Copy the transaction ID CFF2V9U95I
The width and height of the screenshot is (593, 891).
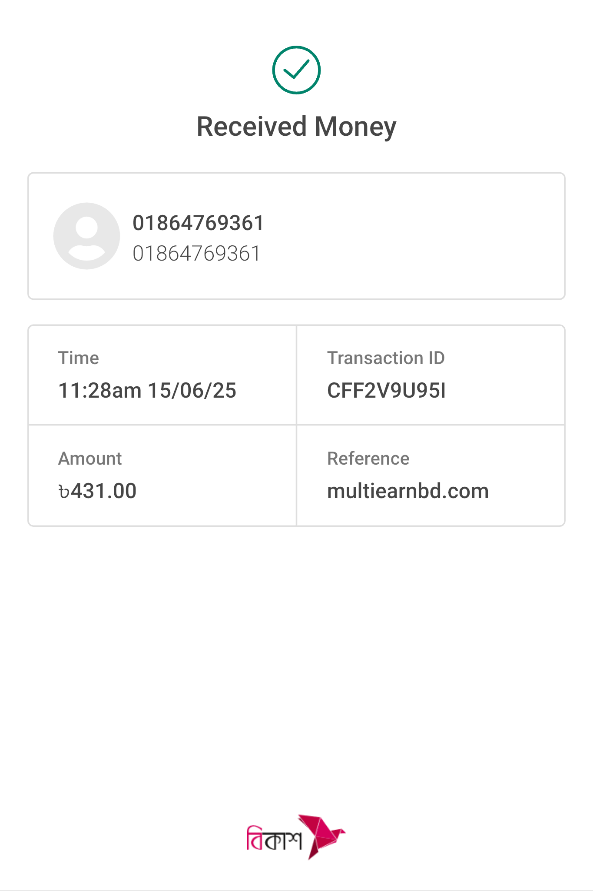(386, 390)
